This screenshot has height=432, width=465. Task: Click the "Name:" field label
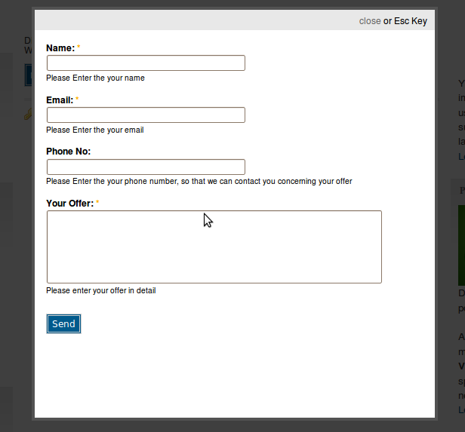tap(60, 48)
